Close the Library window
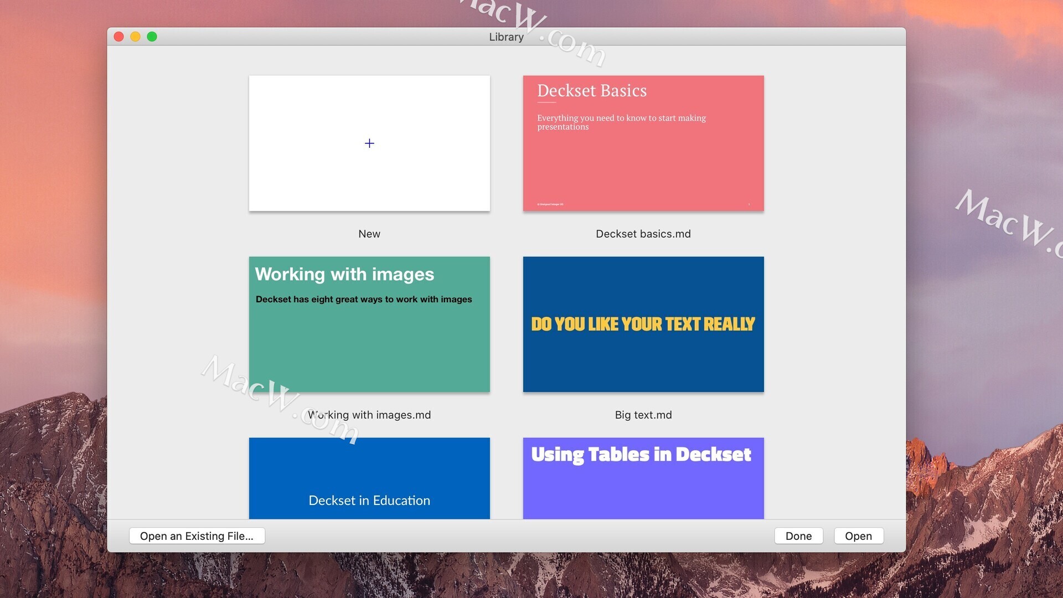 click(118, 37)
